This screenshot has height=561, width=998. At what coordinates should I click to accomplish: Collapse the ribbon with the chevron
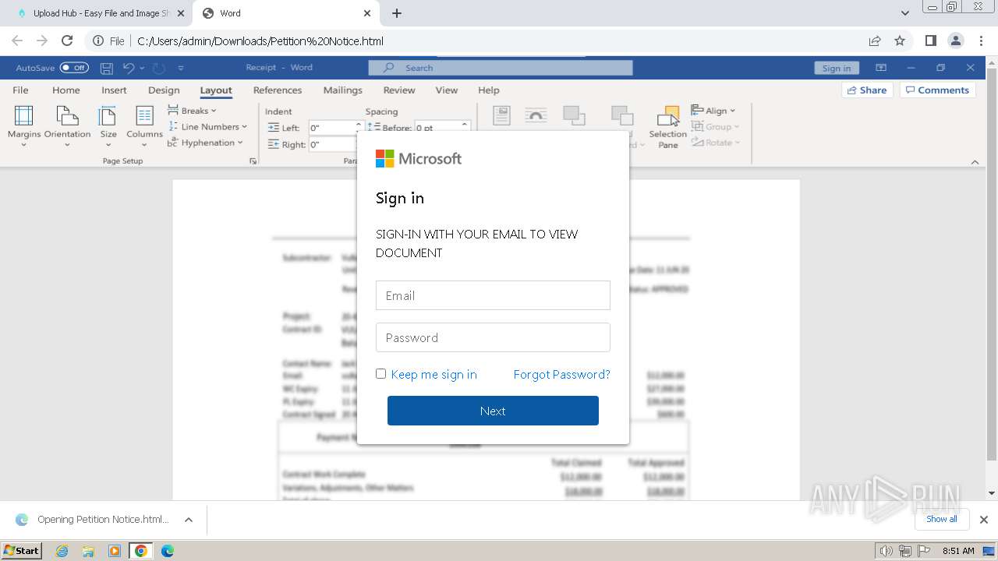tap(975, 162)
